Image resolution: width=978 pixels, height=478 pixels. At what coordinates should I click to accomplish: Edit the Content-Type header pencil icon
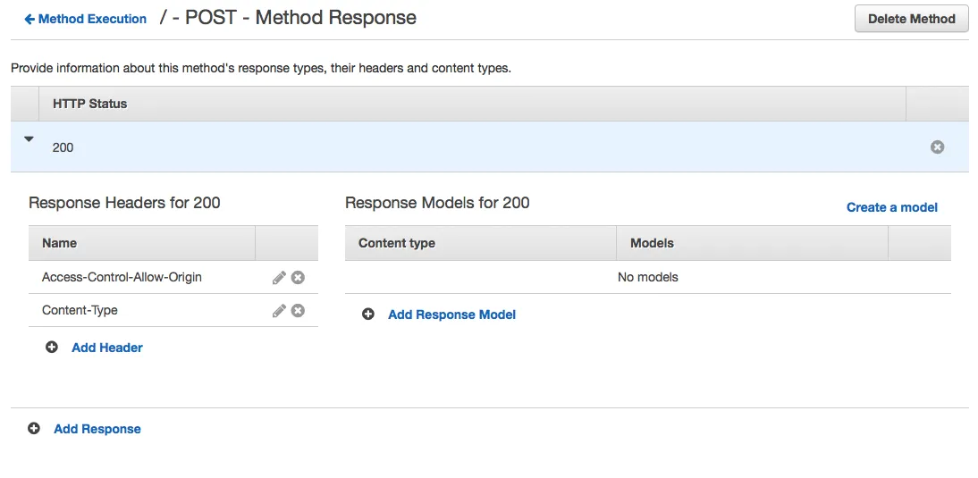click(x=279, y=311)
